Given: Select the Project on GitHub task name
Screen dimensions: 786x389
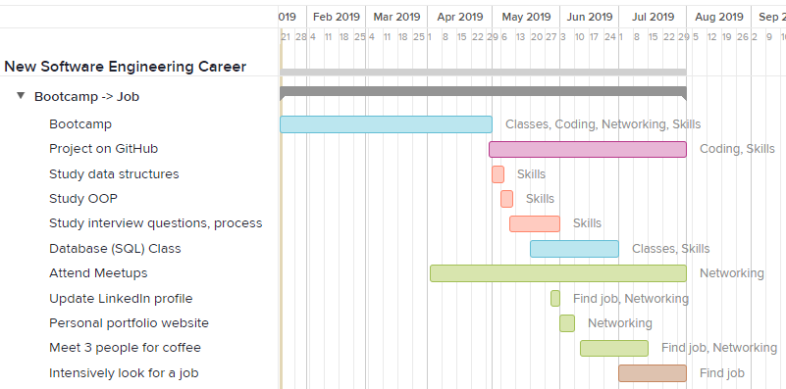Looking at the screenshot, I should click(104, 149).
